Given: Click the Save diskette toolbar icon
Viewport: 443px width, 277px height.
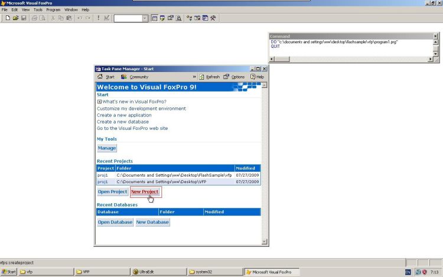Looking at the screenshot, I should click(24, 18).
